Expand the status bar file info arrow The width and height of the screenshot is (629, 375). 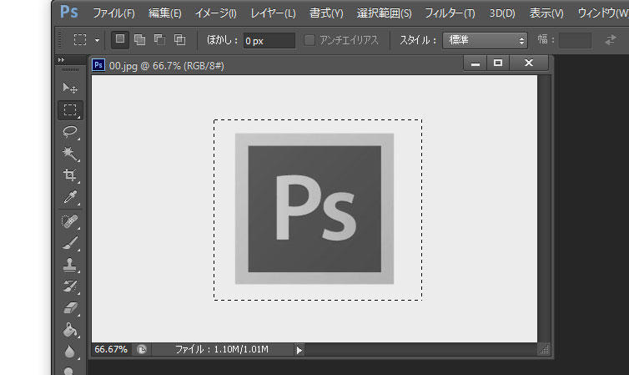click(x=299, y=350)
